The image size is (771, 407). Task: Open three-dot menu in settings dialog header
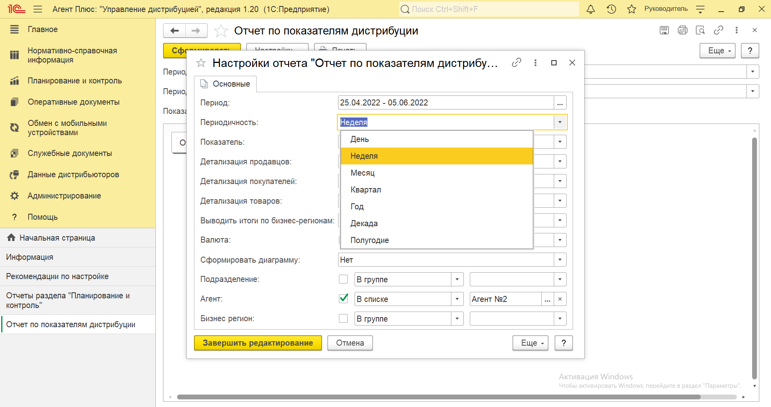(535, 63)
